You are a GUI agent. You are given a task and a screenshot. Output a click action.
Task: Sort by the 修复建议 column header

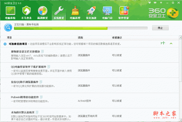pyautogui.click(x=117, y=38)
